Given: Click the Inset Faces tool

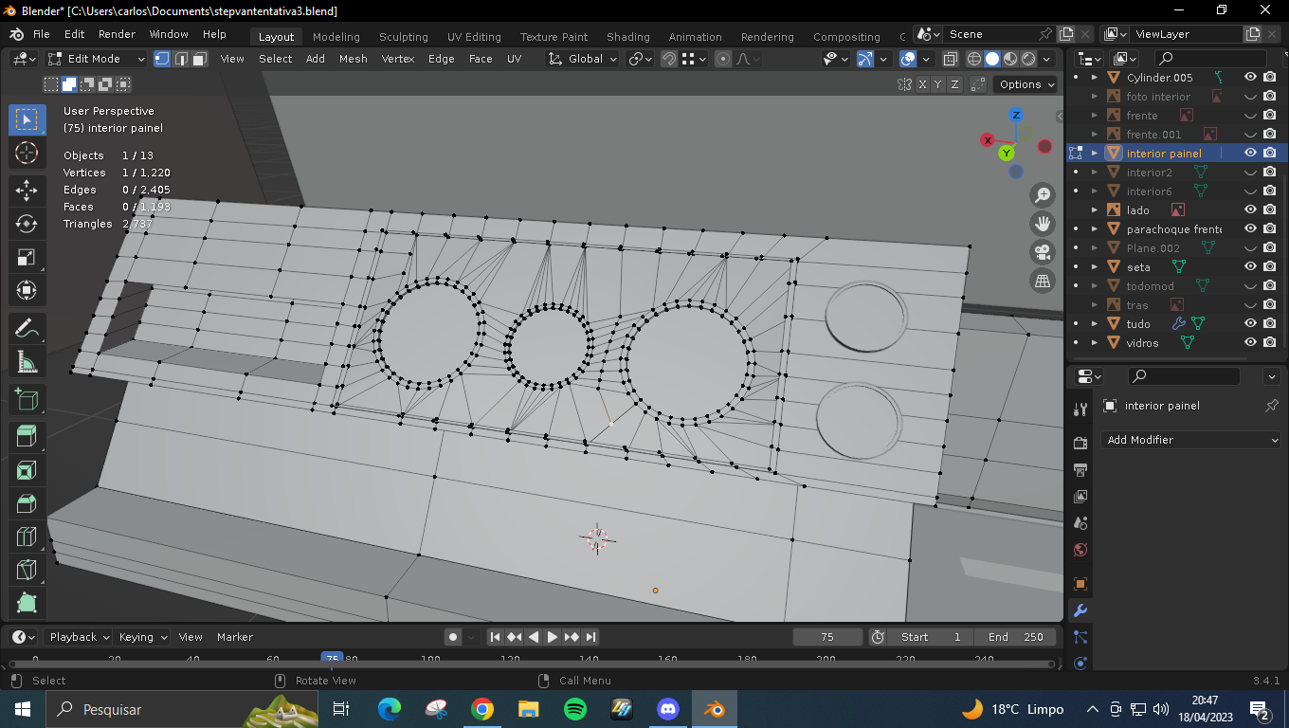Looking at the screenshot, I should 27,470.
